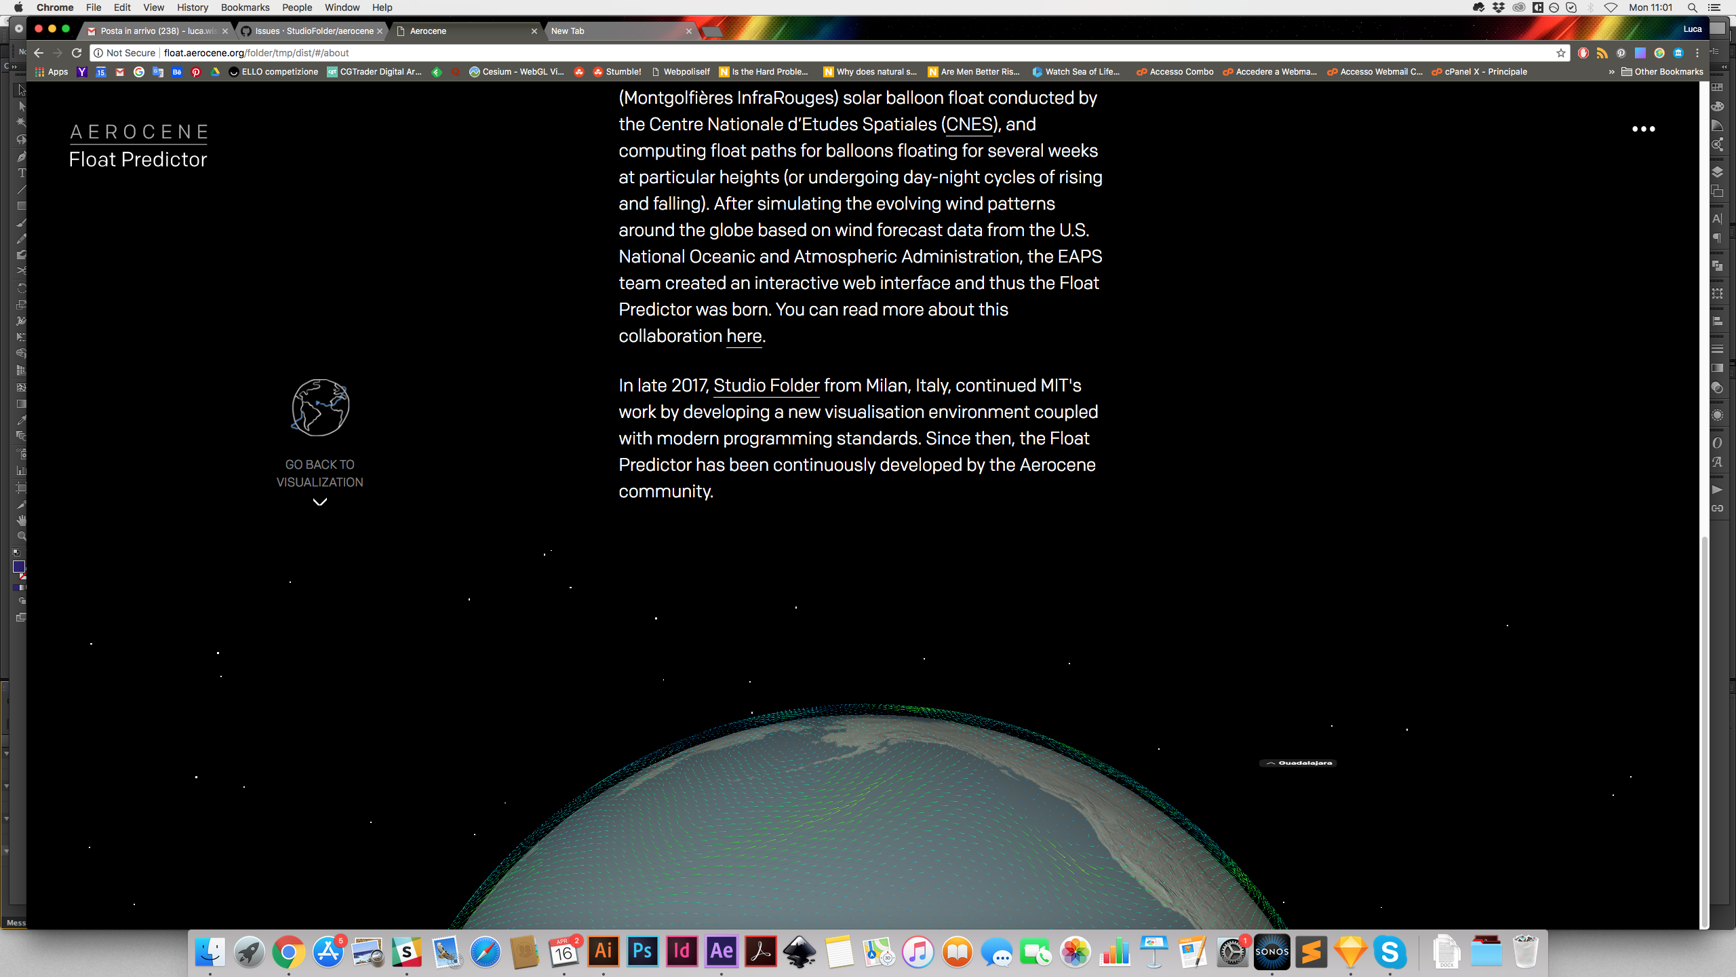Viewport: 1736px width, 977px height.
Task: Bookmark page with star icon
Action: click(x=1561, y=53)
